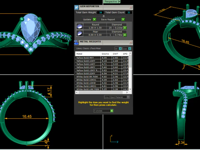200x150 pixels.
Task: Click the Grams column header
Action: point(106,54)
